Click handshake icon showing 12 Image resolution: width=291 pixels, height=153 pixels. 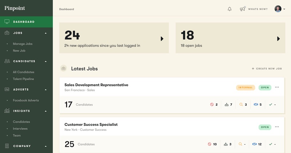pyautogui.click(x=254, y=144)
